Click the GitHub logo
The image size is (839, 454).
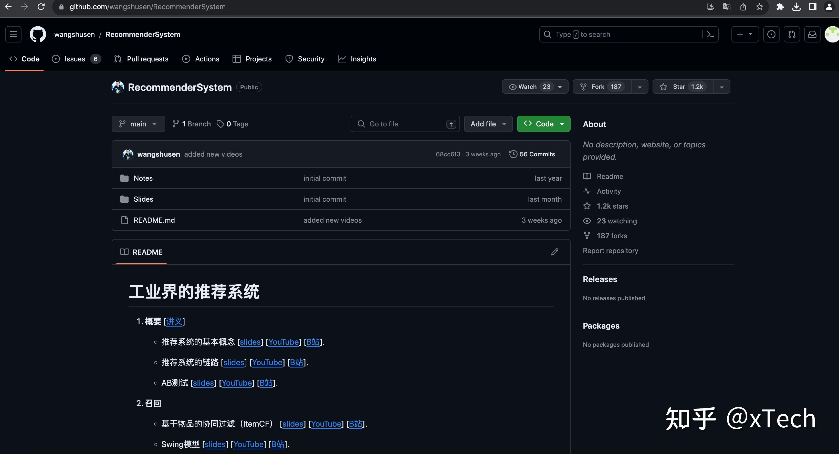tap(37, 34)
